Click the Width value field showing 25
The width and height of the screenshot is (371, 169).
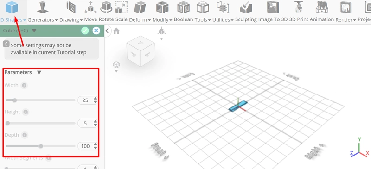(x=85, y=100)
